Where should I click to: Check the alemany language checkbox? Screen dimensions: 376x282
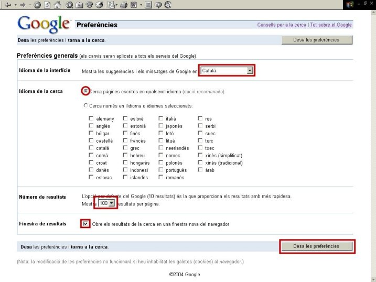(91, 118)
